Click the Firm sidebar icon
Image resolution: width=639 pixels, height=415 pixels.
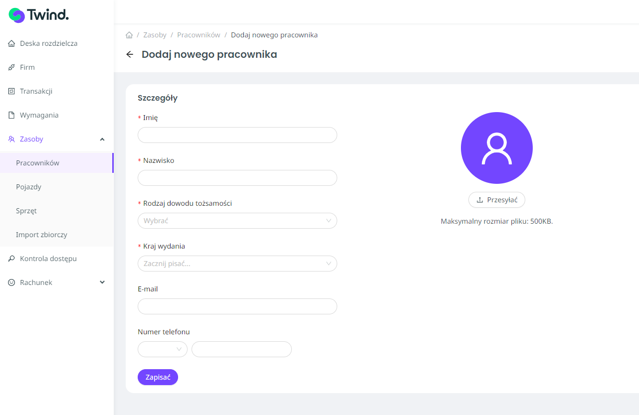(12, 67)
